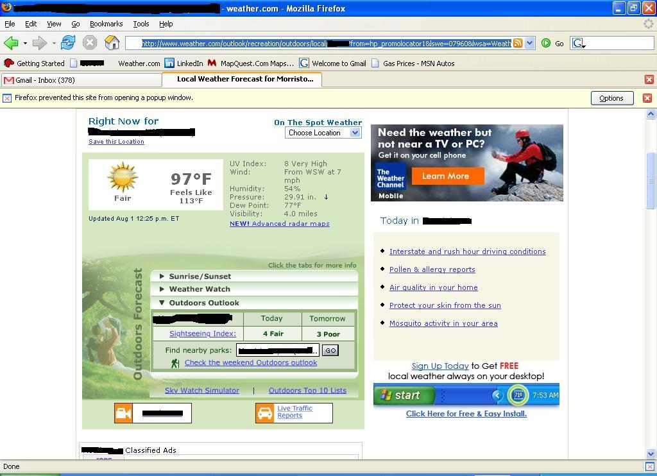Open the Getting Started bookmark icon
This screenshot has width=657, height=476.
(8, 64)
